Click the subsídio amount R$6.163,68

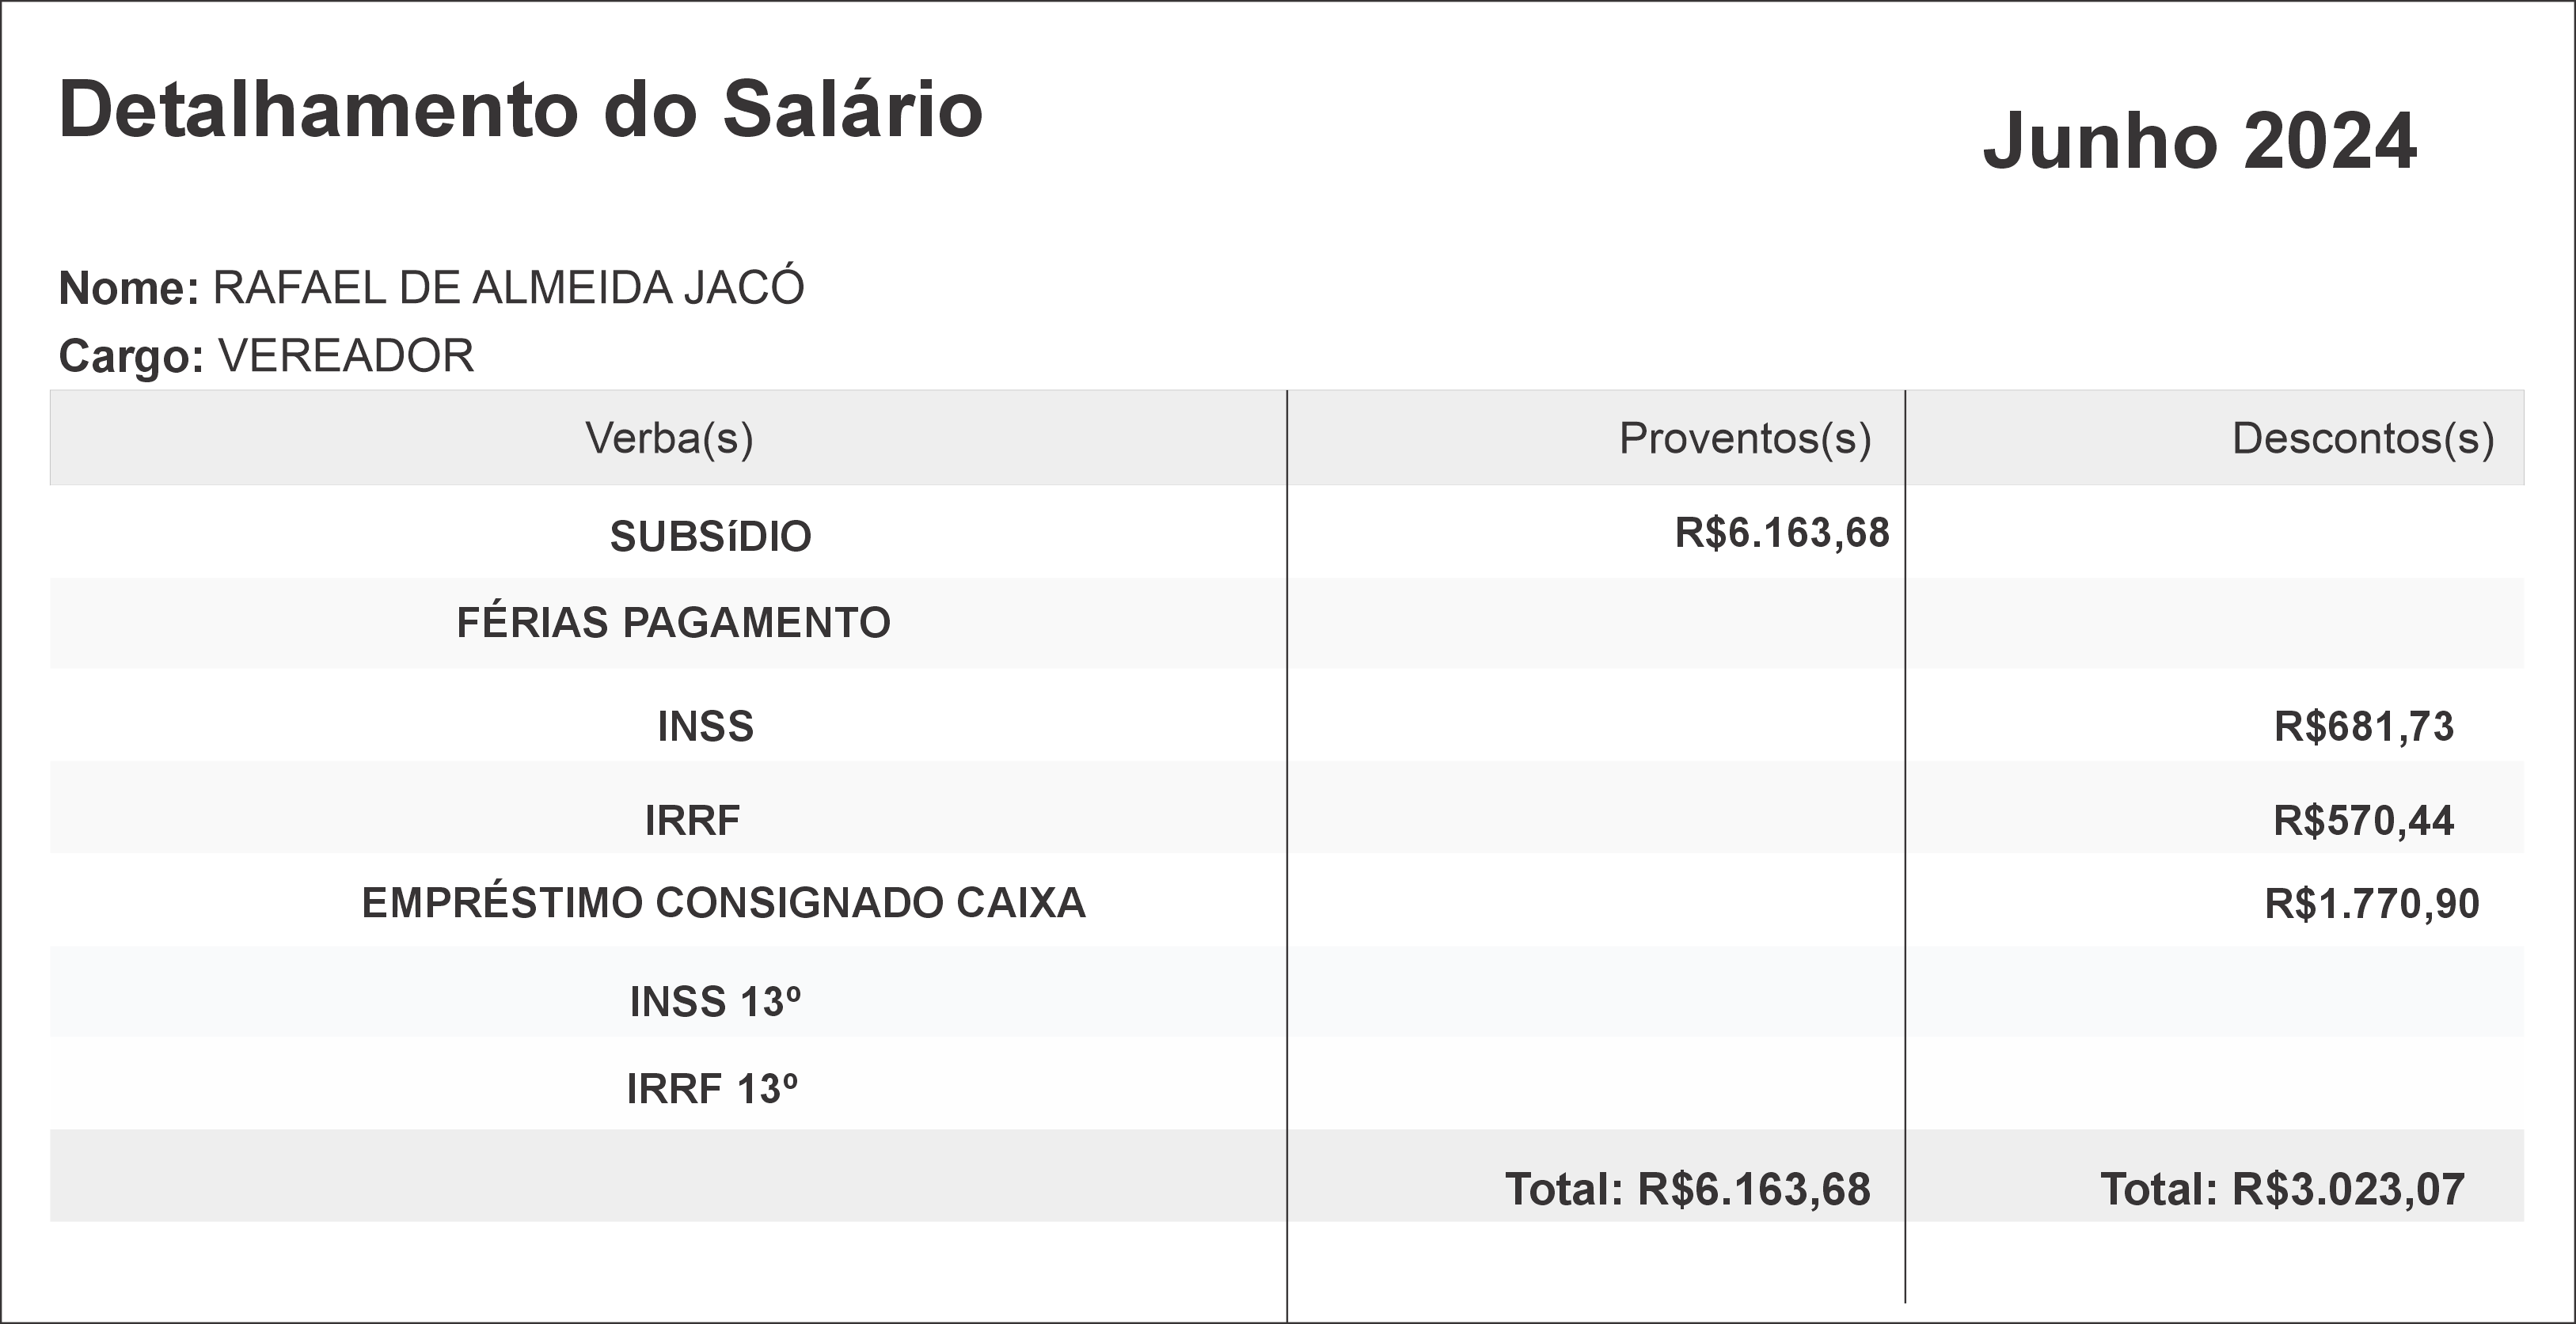click(1782, 533)
